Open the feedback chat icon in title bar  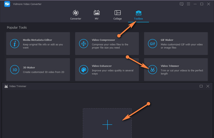(x=182, y=4)
